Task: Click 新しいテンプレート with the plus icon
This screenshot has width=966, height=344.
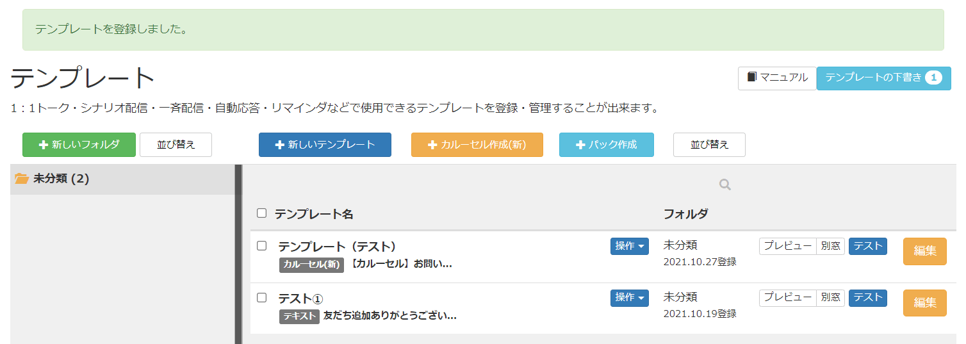Action: 325,145
